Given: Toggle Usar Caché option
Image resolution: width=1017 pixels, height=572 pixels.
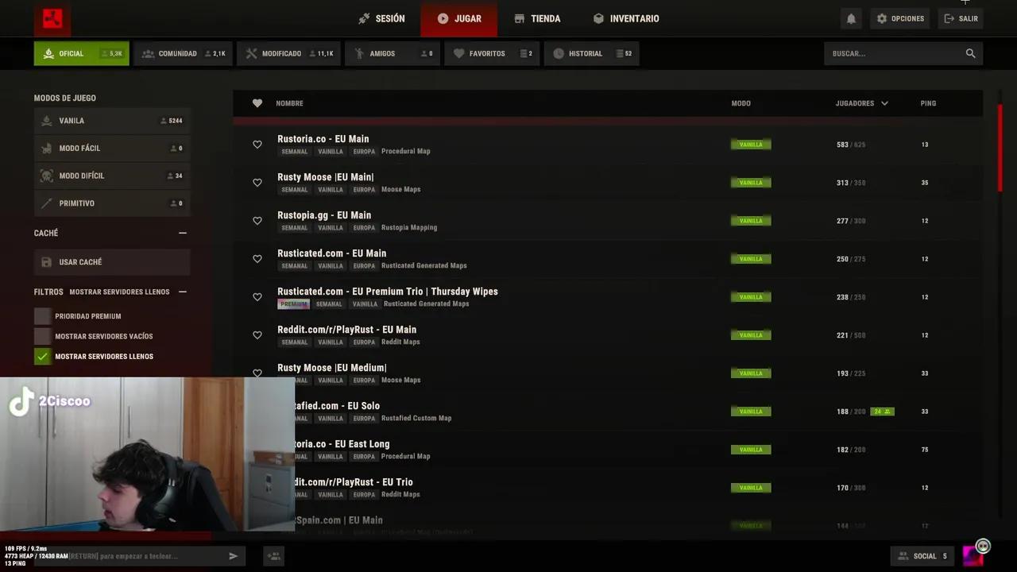Looking at the screenshot, I should [x=112, y=262].
